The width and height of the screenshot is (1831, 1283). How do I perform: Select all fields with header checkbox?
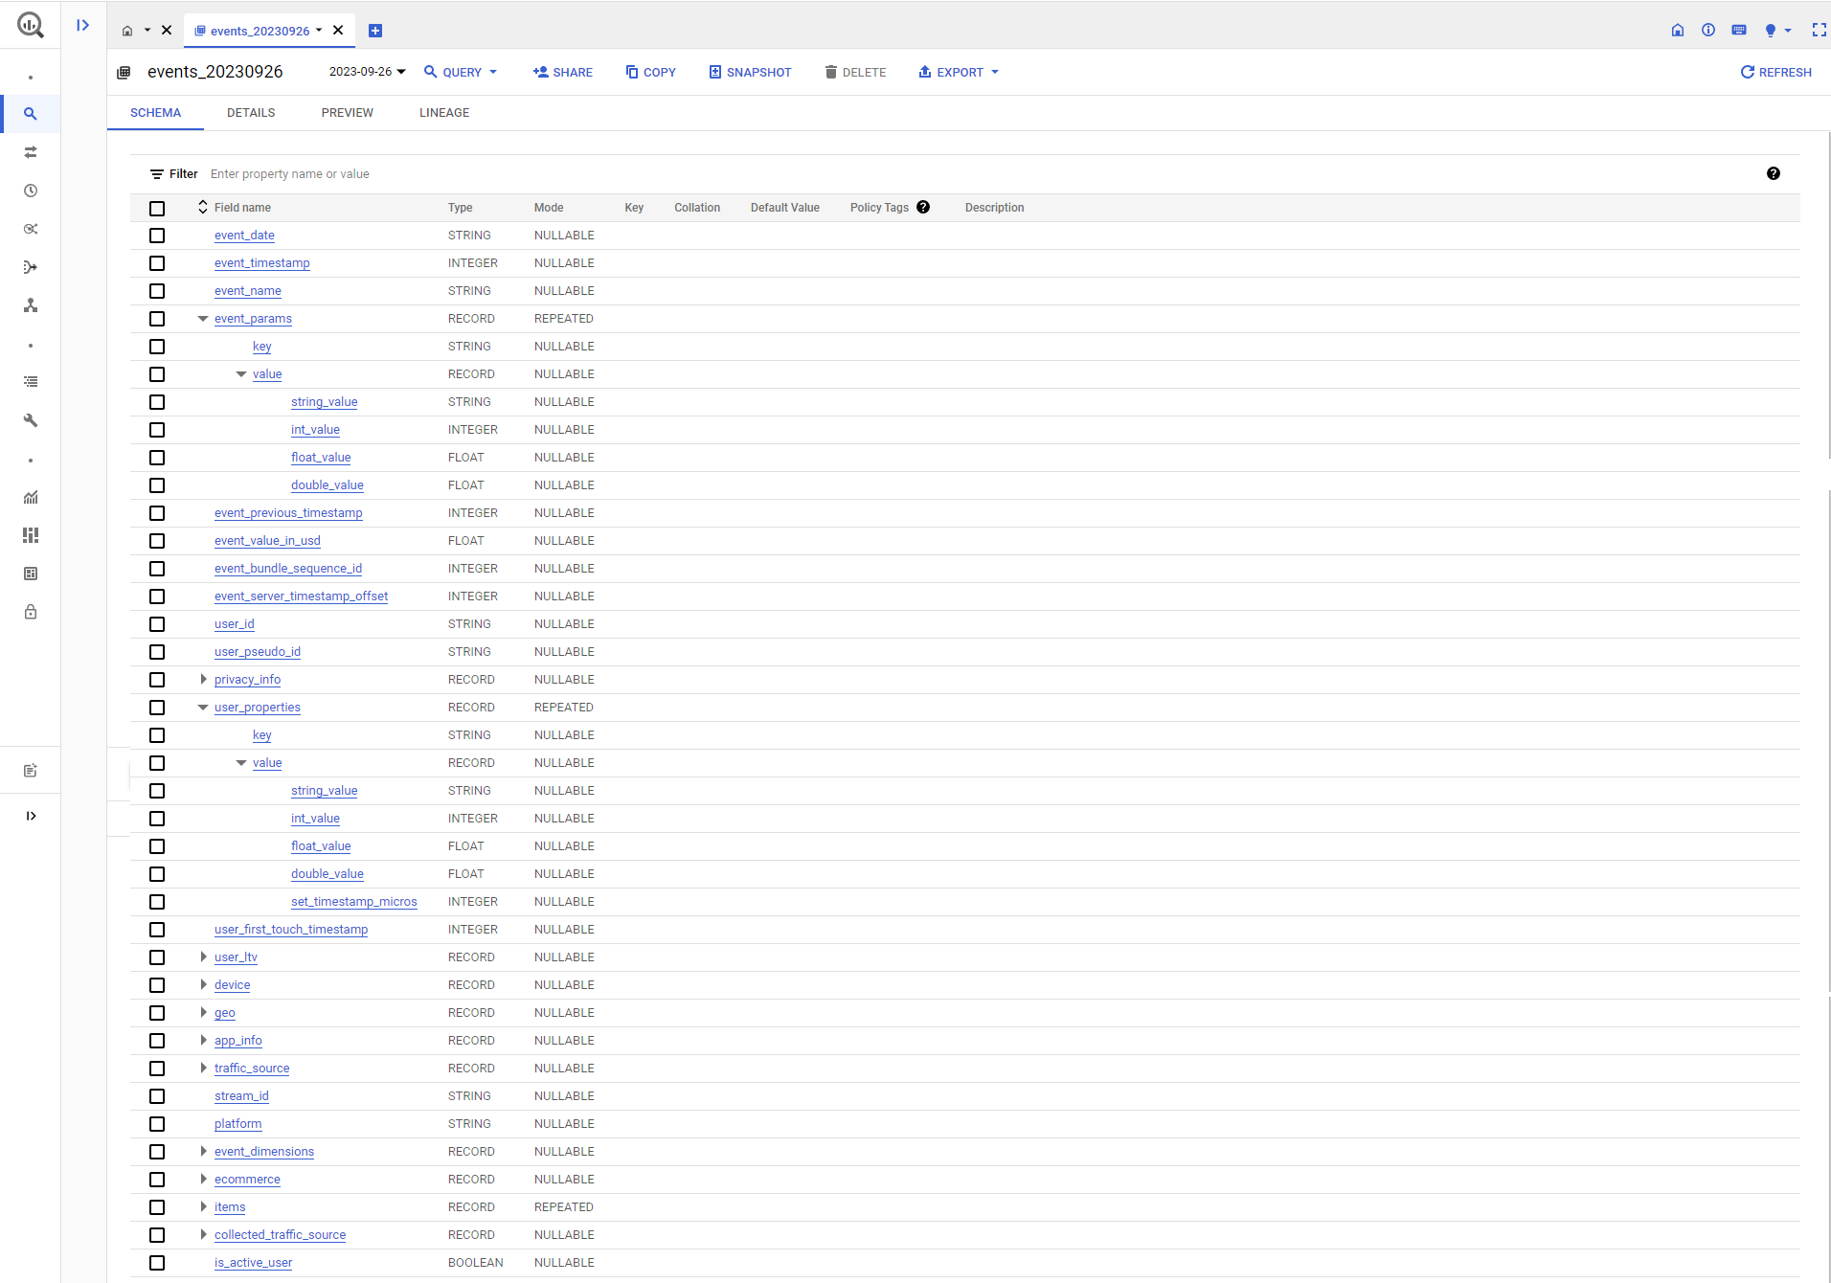157,208
